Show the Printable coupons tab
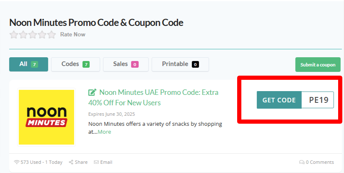The image size is (344, 173). point(180,64)
